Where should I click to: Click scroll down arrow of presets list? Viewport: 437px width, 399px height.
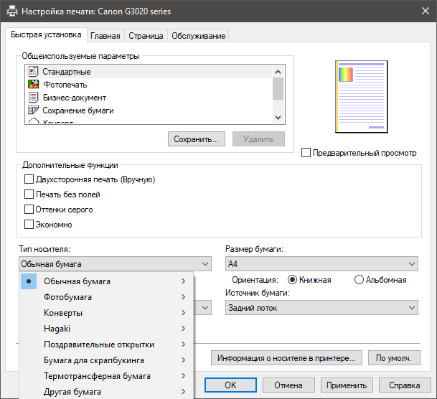tap(278, 118)
